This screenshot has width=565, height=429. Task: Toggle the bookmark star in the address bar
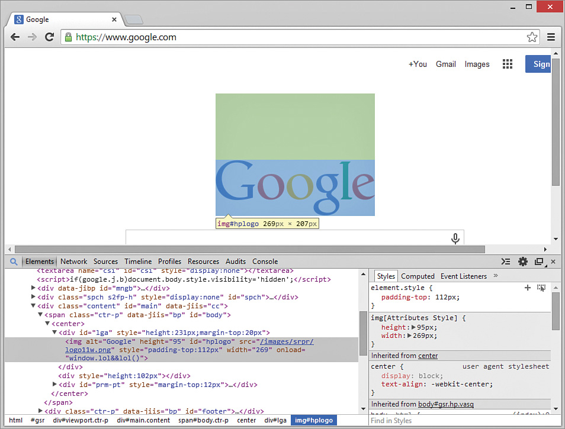coord(532,37)
